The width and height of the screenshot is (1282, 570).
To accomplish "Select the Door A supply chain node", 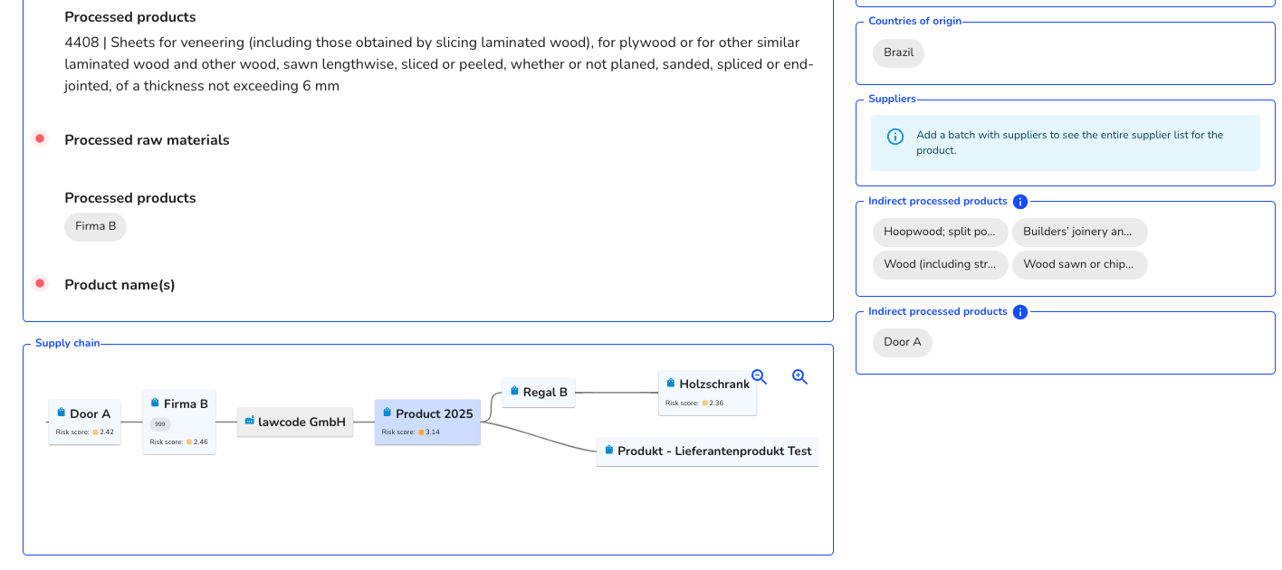I will [x=84, y=423].
